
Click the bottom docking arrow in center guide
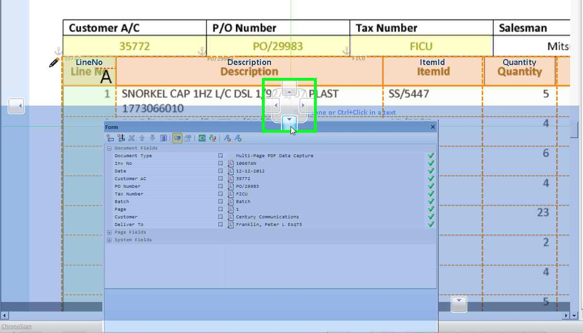click(x=289, y=121)
